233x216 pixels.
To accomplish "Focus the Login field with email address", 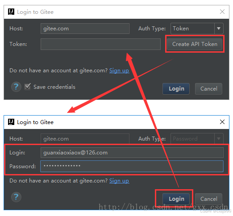I will 132,153.
